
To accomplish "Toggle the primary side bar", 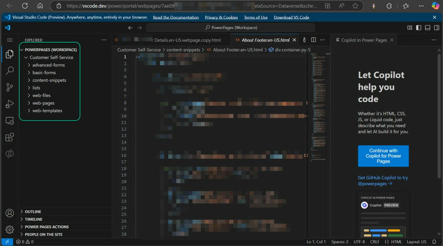I will tap(419, 28).
